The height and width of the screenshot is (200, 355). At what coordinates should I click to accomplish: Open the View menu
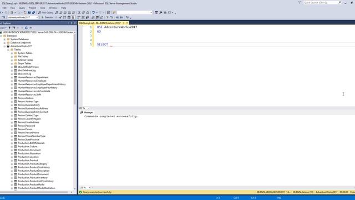click(12, 8)
